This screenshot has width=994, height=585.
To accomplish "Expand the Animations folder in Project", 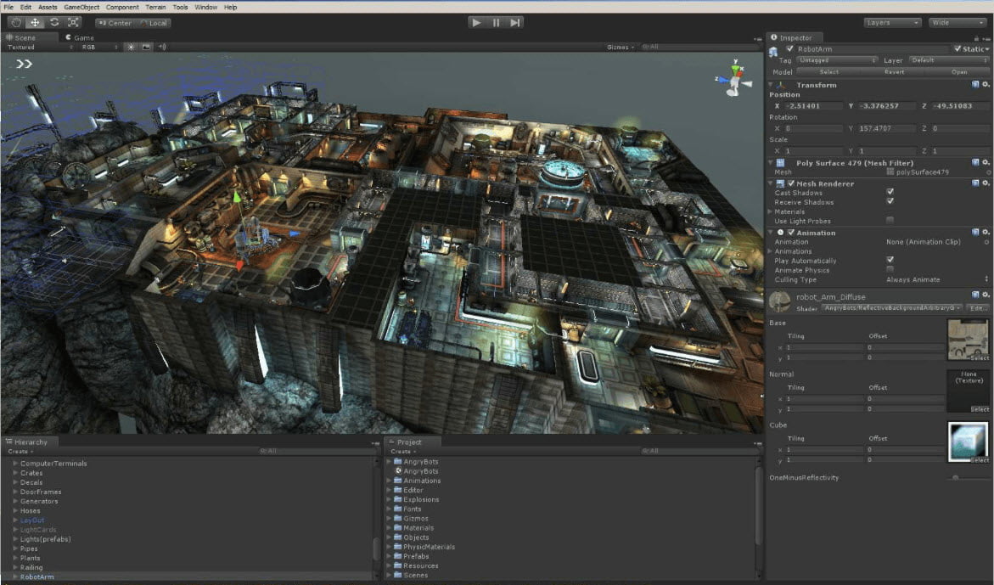I will coord(390,481).
